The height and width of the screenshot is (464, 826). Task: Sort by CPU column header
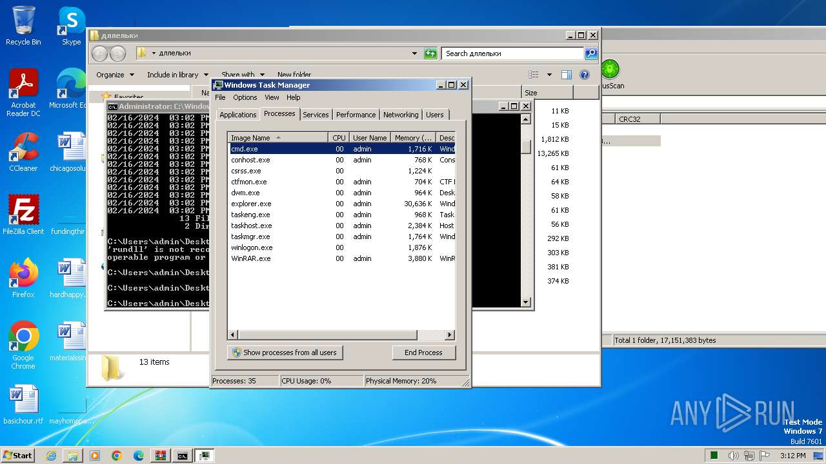click(339, 138)
